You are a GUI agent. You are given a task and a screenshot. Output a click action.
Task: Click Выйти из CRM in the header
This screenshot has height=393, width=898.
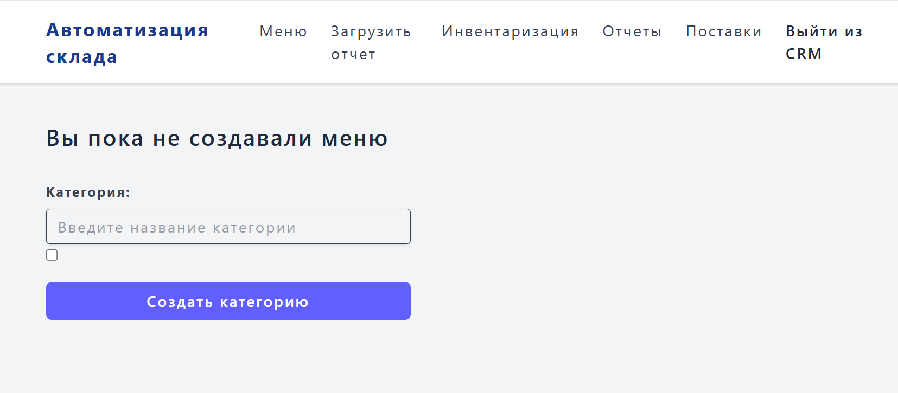coord(824,42)
